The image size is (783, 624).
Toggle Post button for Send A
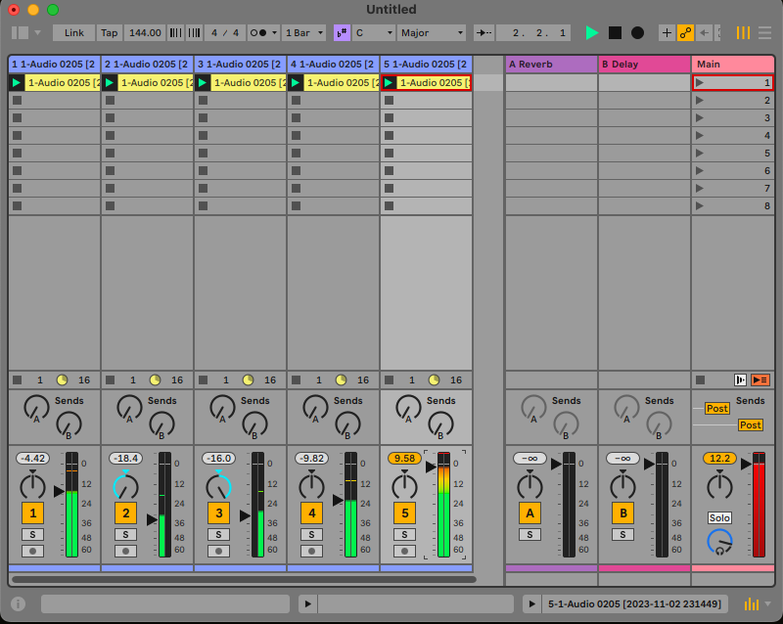pyautogui.click(x=717, y=408)
